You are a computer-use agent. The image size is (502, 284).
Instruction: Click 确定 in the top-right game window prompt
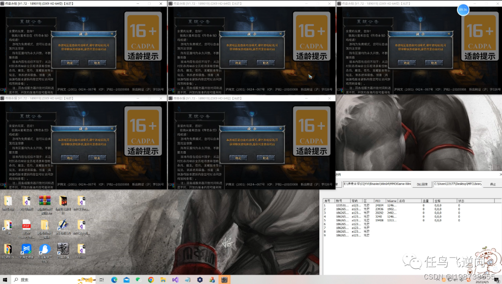tap(407, 63)
